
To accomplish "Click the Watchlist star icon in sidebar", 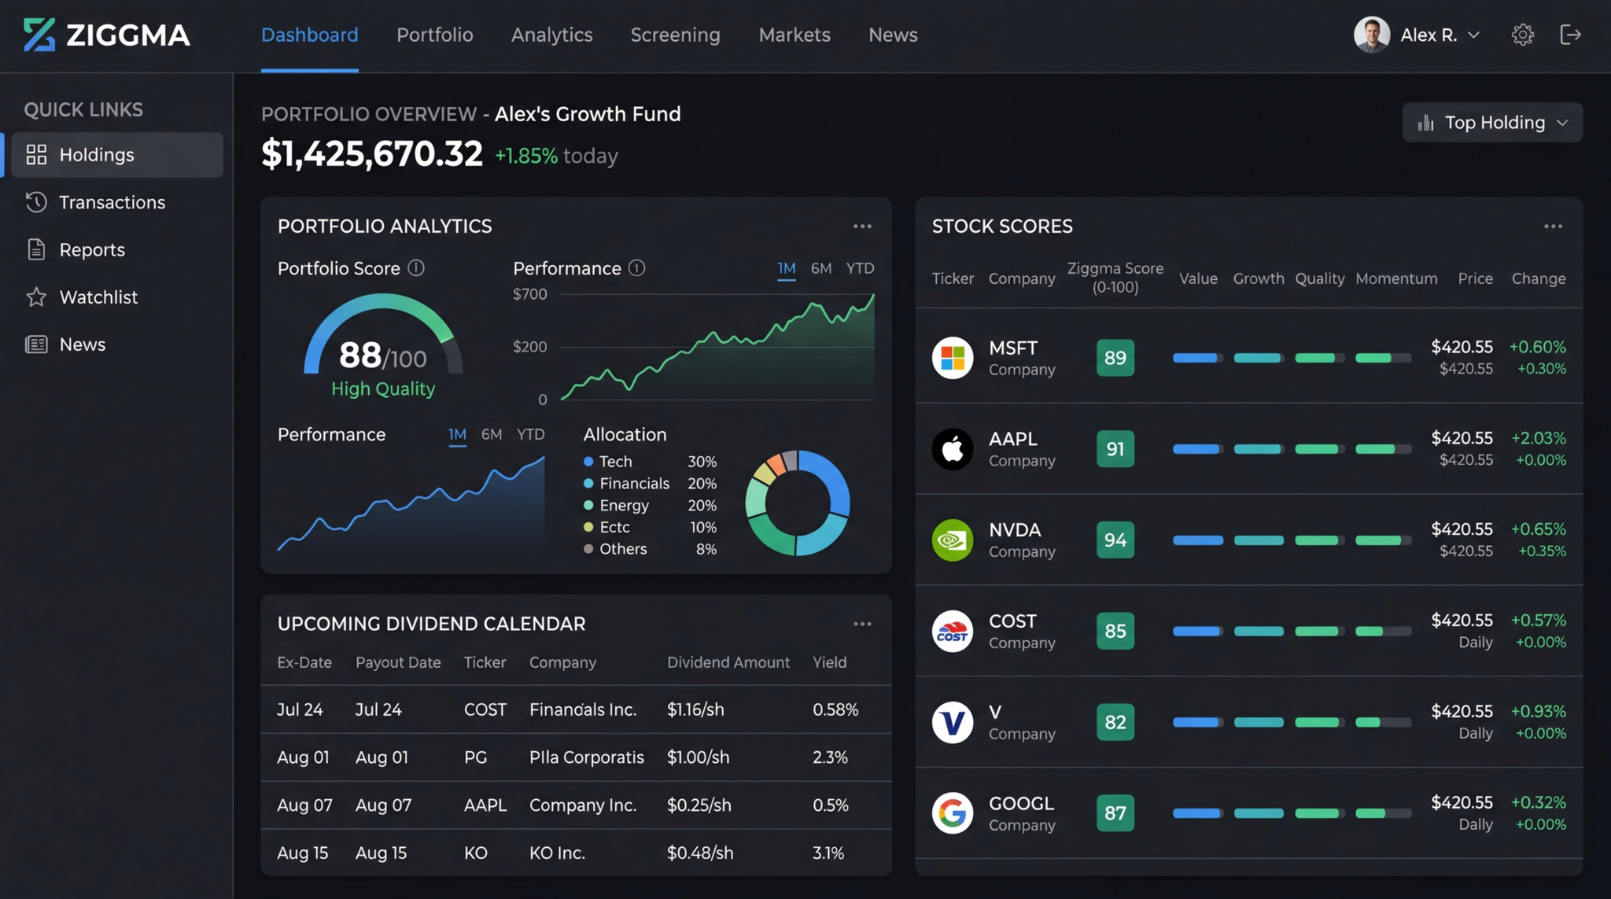I will [36, 297].
